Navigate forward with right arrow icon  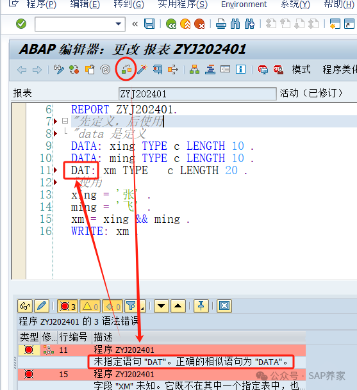37,70
